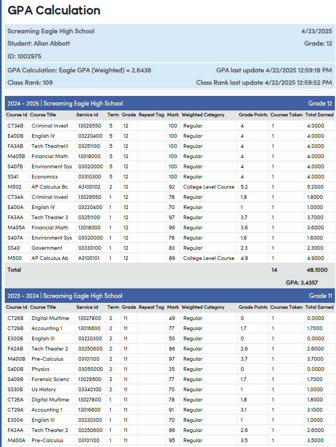This screenshot has width=336, height=447.
Task: Click course id "E400B"
Action: point(16,136)
